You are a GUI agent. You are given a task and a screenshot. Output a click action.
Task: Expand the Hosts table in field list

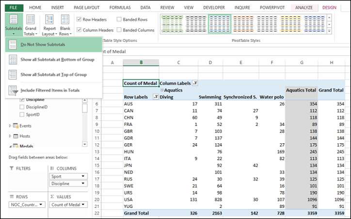click(x=10, y=136)
